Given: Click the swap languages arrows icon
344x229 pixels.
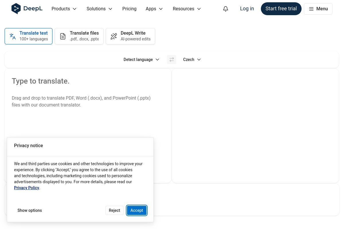Looking at the screenshot, I should 172,60.
